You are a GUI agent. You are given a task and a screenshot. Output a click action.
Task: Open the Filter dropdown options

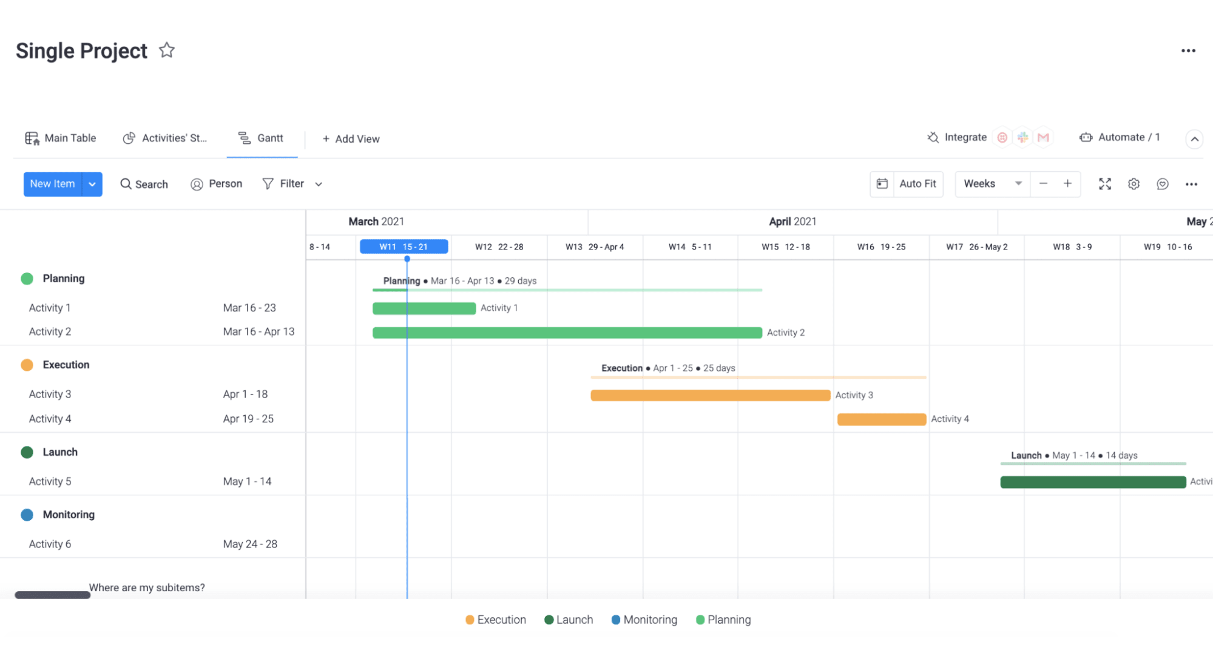318,183
